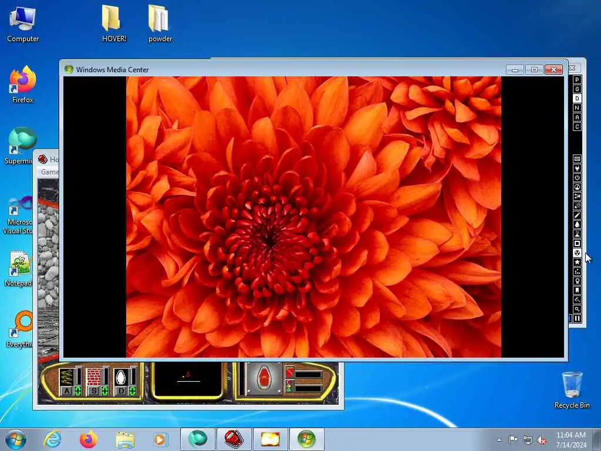Click the wall pickup S slot in Hover
The image size is (601, 451).
(98, 381)
